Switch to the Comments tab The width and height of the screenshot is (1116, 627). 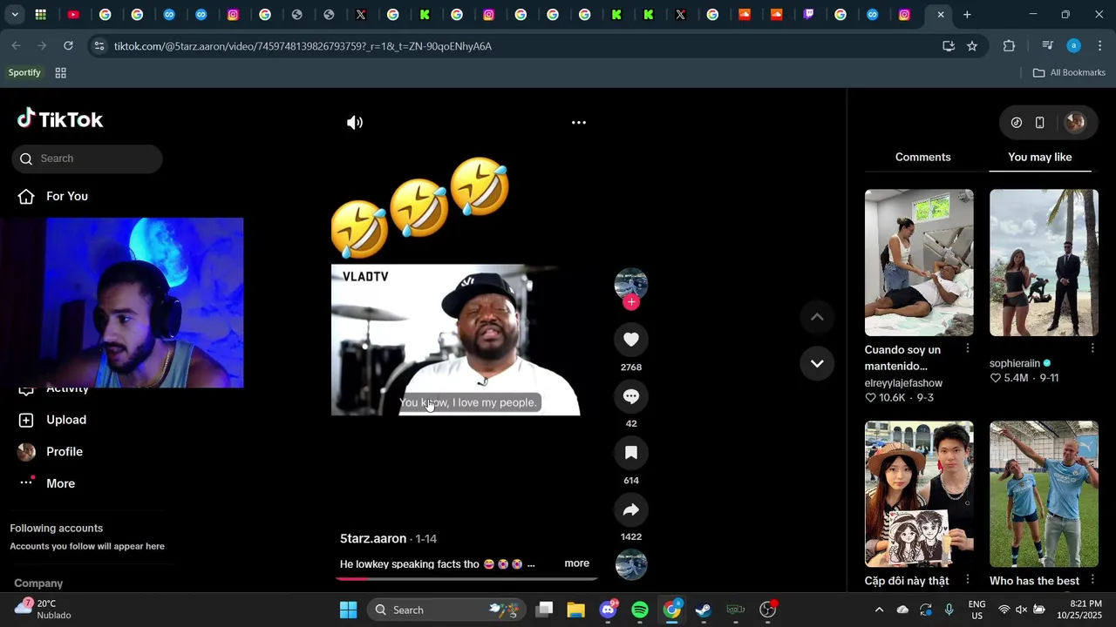pos(922,157)
